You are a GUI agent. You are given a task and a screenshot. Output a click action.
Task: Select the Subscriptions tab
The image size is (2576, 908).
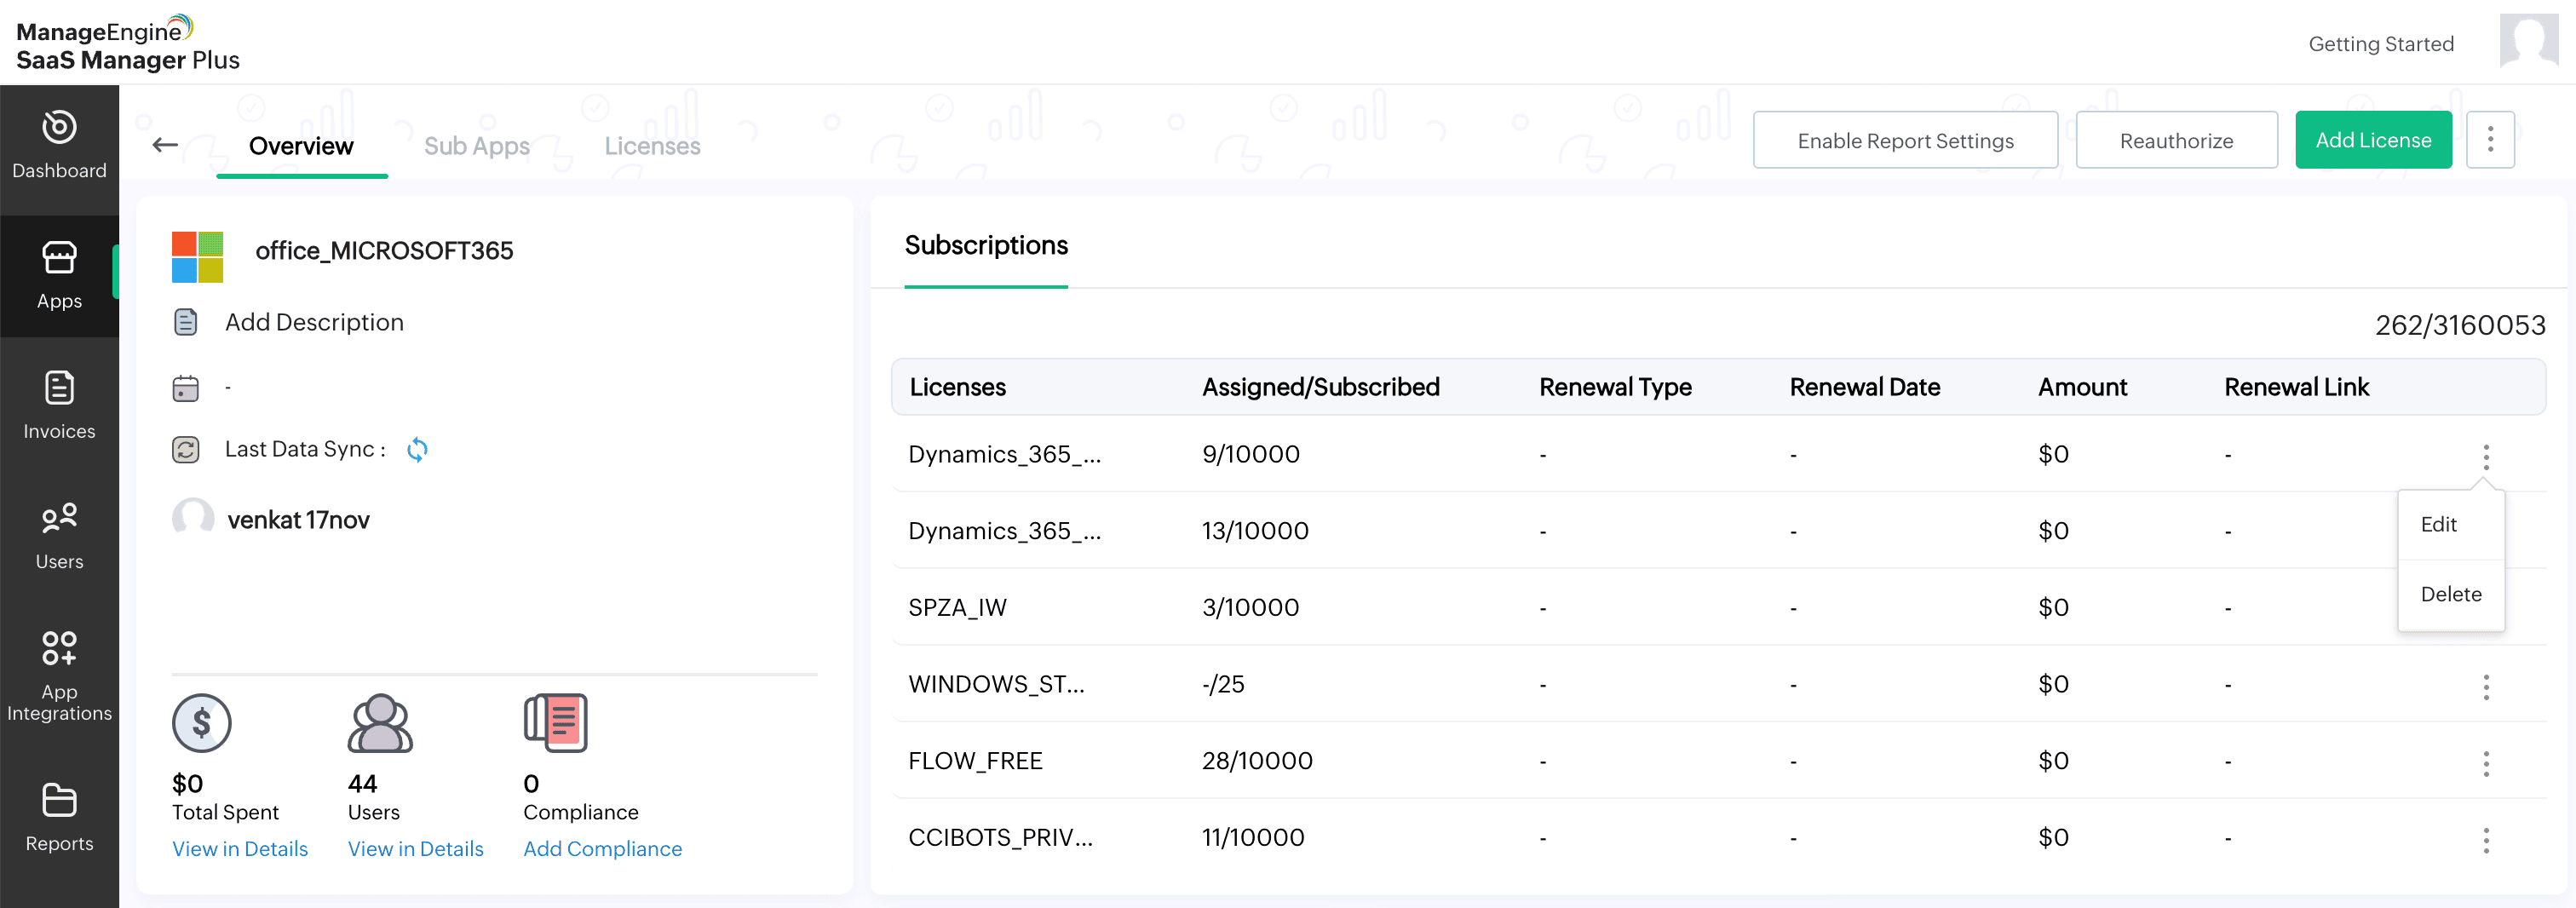986,246
